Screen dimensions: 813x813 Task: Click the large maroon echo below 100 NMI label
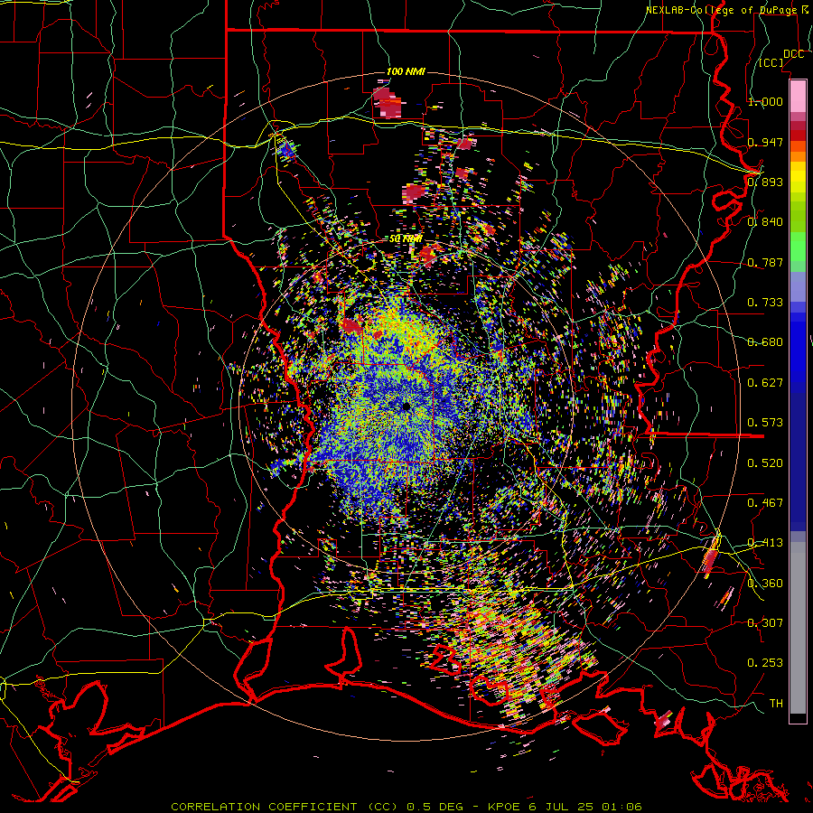tap(388, 102)
